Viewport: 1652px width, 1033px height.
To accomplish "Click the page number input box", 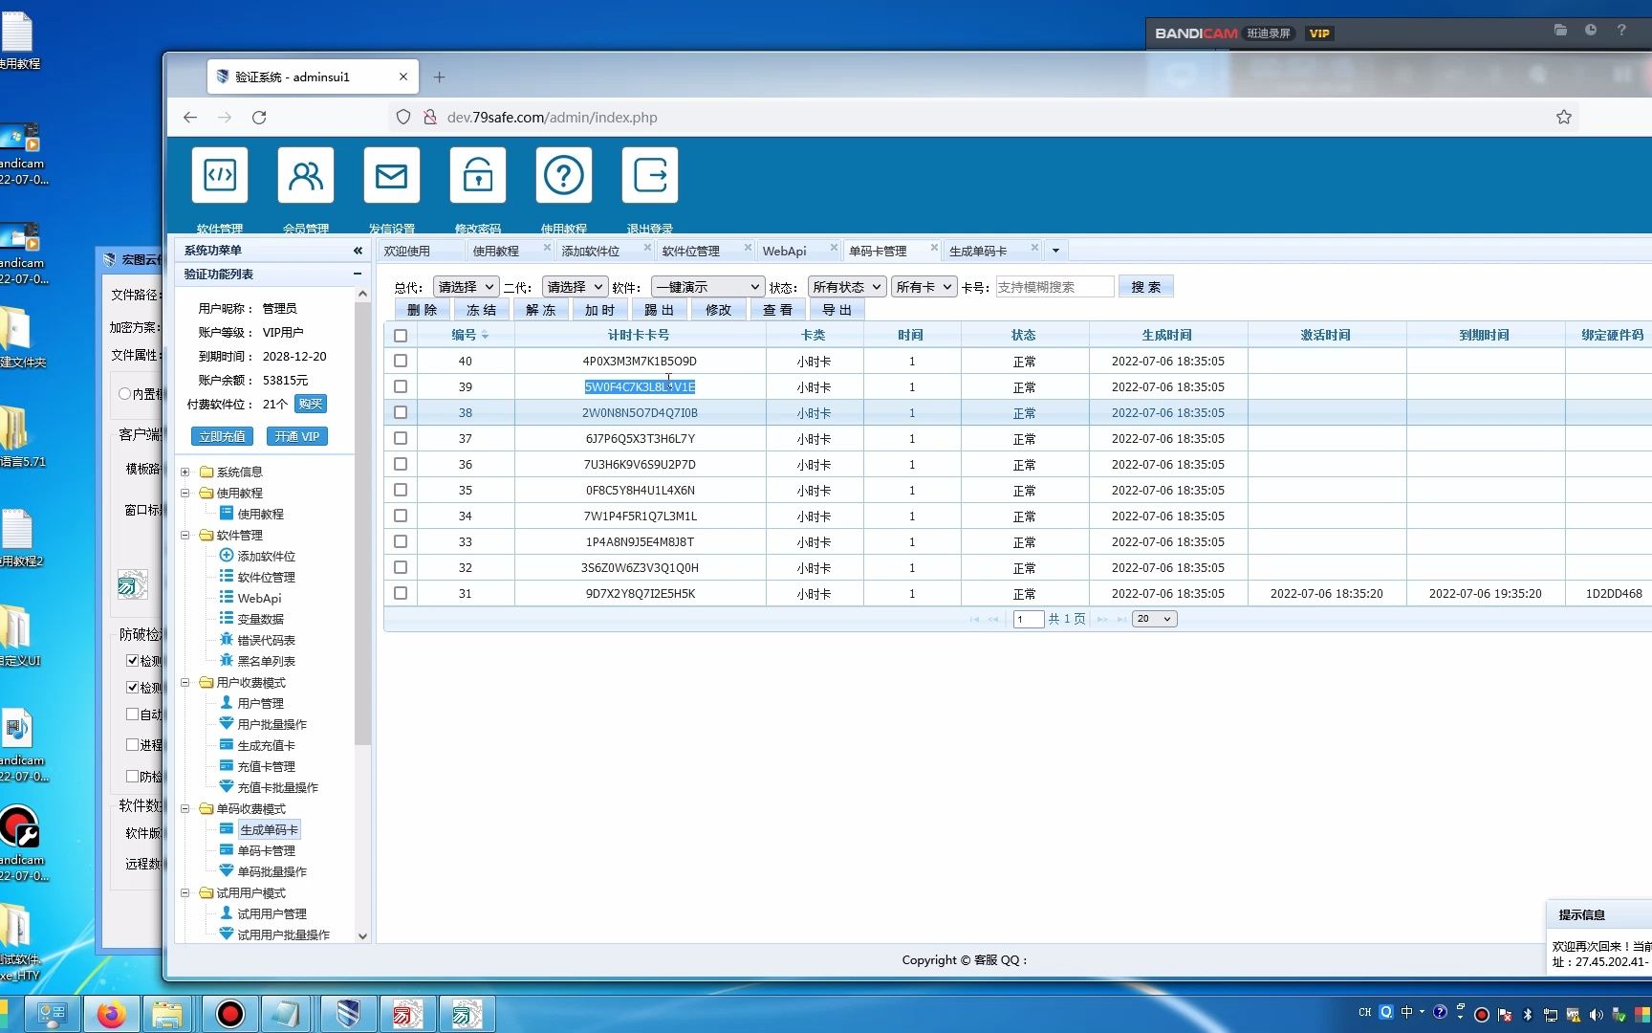I will click(1028, 619).
